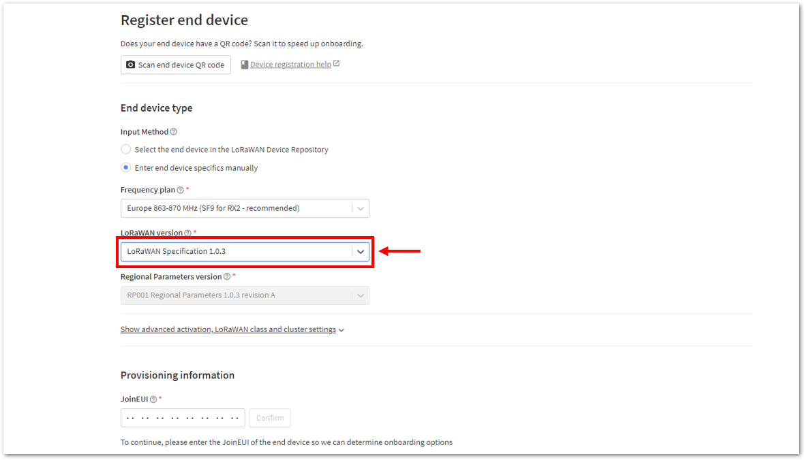Viewport: 805px width, 460px height.
Task: Click the external link icon after registration help
Action: pos(336,63)
